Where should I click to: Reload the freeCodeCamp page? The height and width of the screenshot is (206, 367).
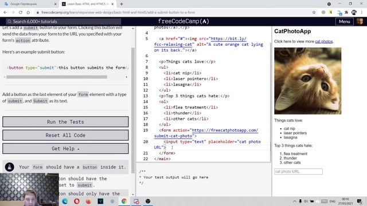(x=21, y=13)
